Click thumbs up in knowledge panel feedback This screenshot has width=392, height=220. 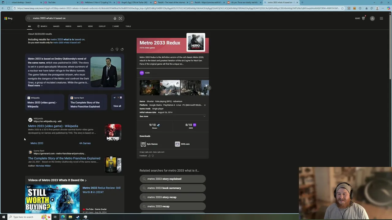(x=149, y=156)
